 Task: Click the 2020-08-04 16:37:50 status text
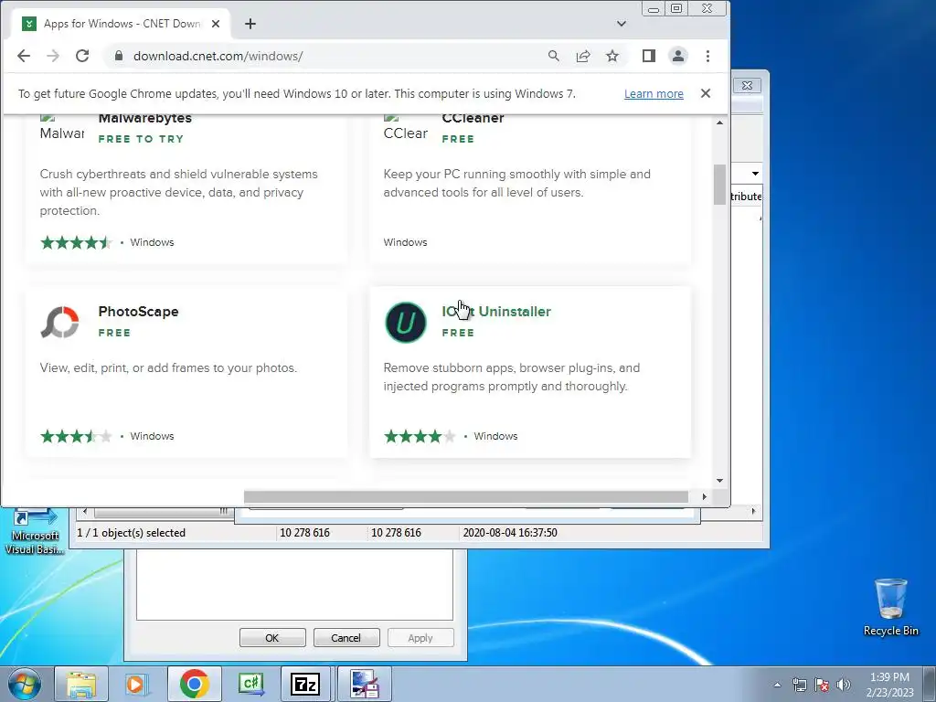[510, 533]
